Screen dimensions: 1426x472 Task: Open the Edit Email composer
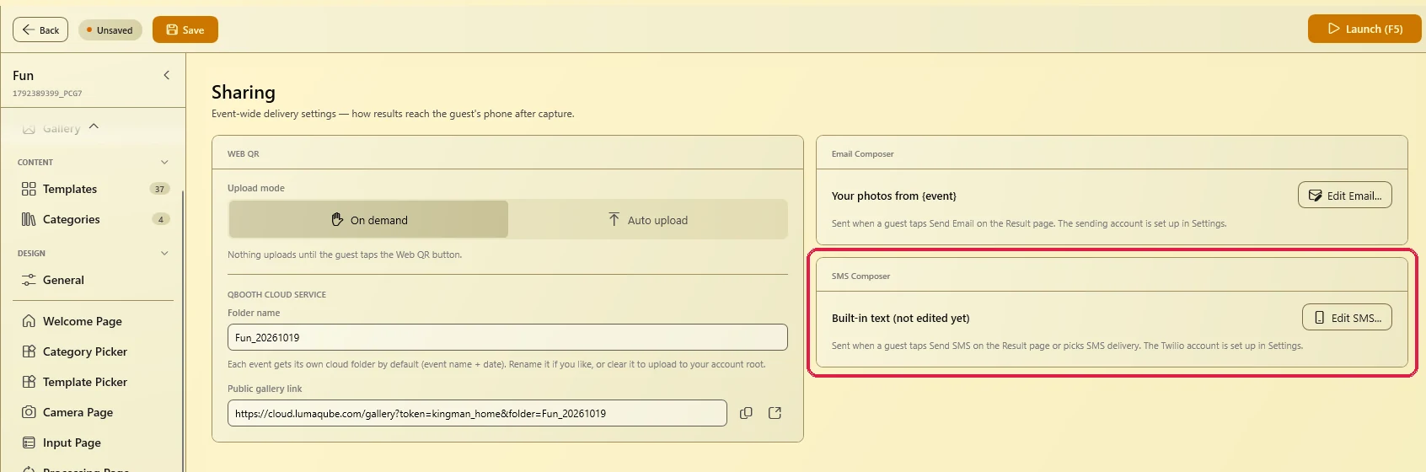tap(1345, 196)
